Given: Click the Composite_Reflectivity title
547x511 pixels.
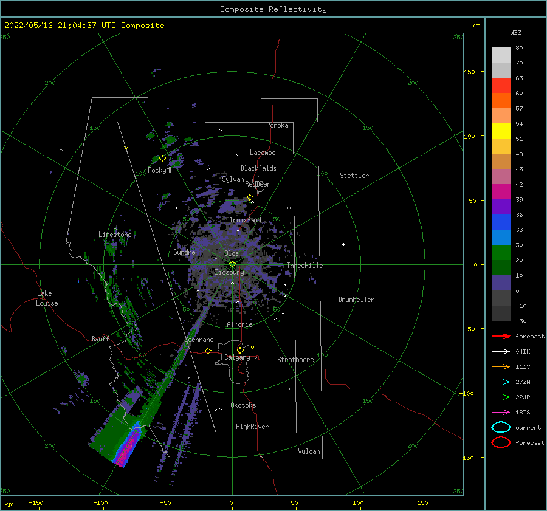Looking at the screenshot, I should point(273,9).
